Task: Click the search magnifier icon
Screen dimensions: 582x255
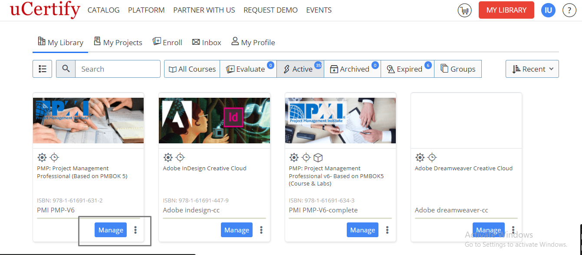Action: pos(66,69)
